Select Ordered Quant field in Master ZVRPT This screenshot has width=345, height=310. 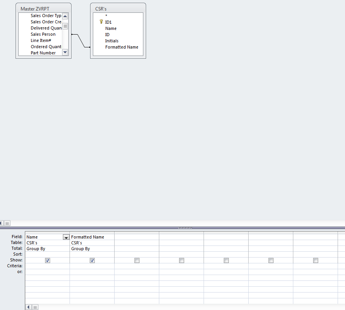point(46,47)
